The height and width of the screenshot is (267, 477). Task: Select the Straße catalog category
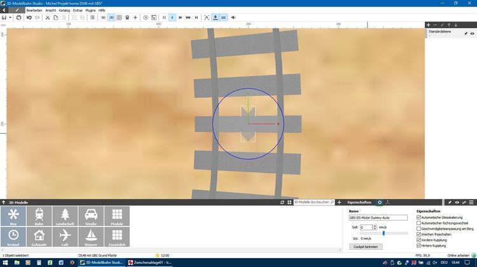pos(91,216)
